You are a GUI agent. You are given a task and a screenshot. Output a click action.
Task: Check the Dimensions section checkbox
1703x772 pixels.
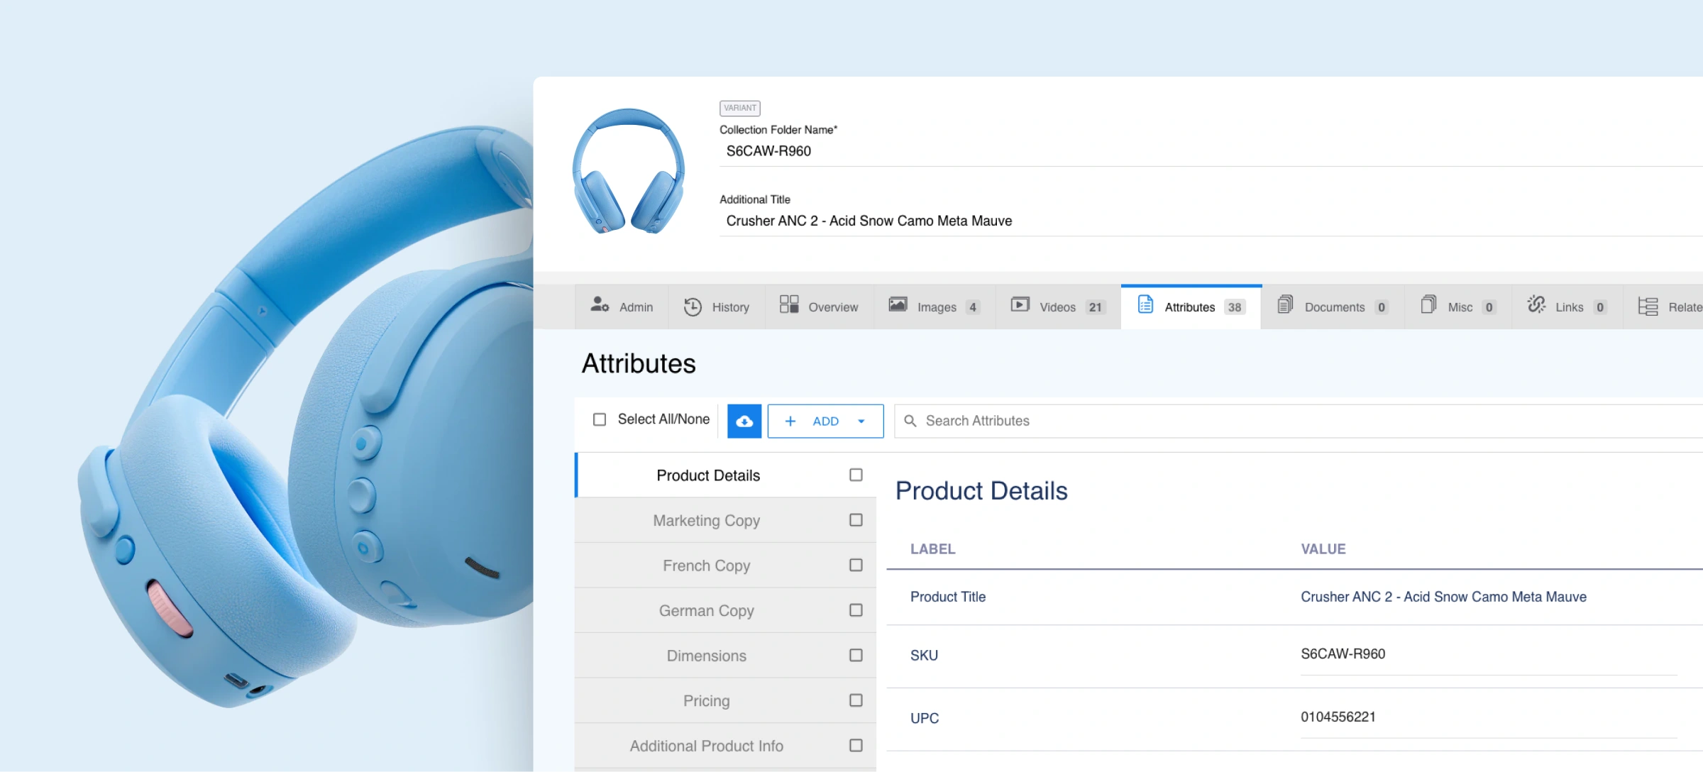tap(856, 656)
